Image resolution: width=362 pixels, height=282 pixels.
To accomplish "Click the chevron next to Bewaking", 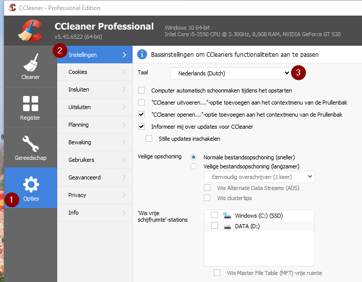I will click(x=124, y=142).
